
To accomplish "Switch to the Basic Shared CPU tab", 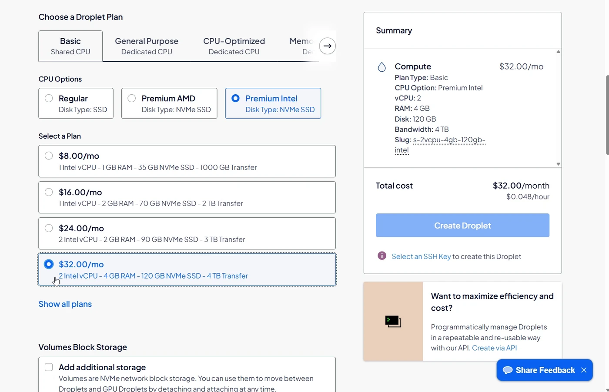I will (70, 46).
